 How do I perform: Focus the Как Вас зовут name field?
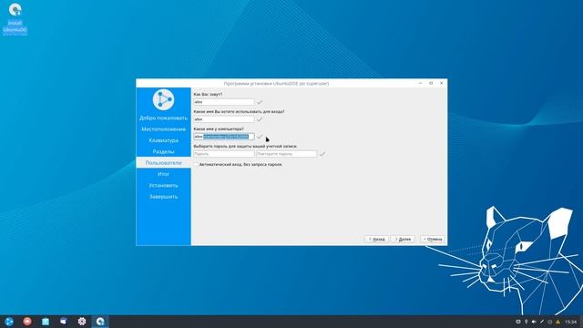(x=224, y=102)
